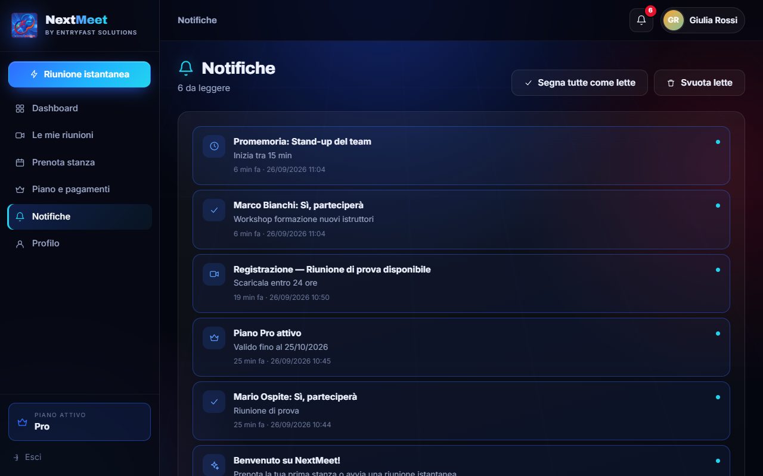
Task: Click unread dot on Registrazione notification
Action: [718, 270]
